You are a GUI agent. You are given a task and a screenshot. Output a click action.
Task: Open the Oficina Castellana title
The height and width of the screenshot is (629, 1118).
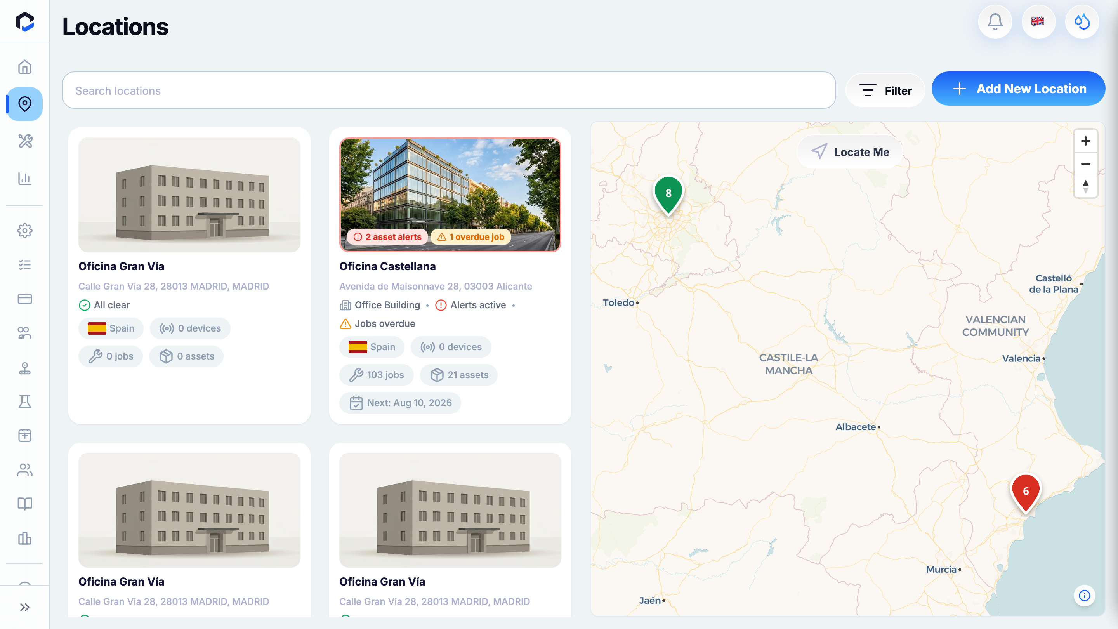387,266
